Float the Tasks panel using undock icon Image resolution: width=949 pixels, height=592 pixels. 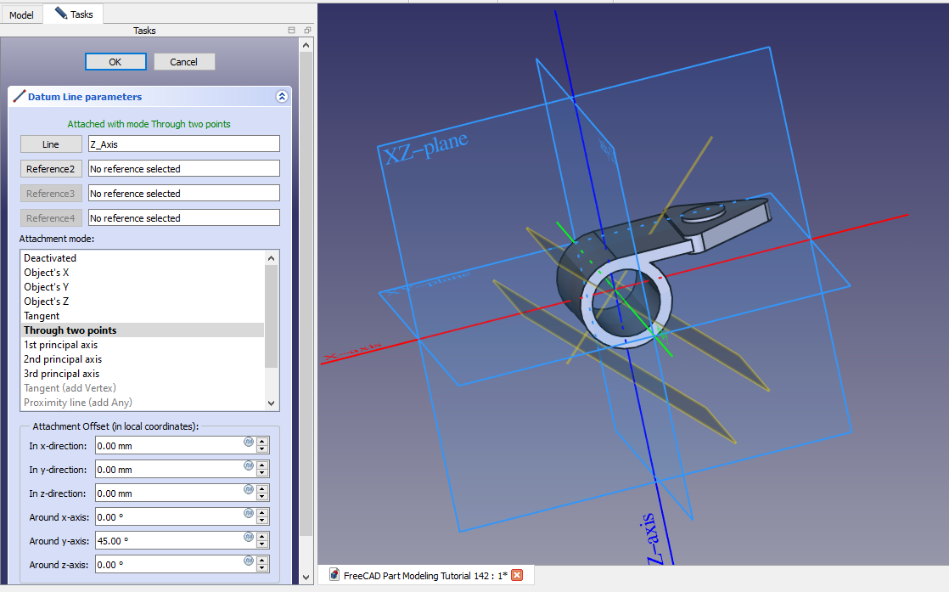[x=306, y=31]
